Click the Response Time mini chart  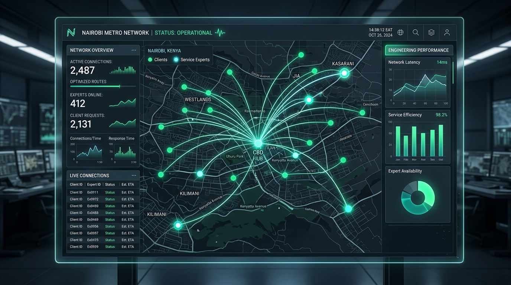[123, 153]
